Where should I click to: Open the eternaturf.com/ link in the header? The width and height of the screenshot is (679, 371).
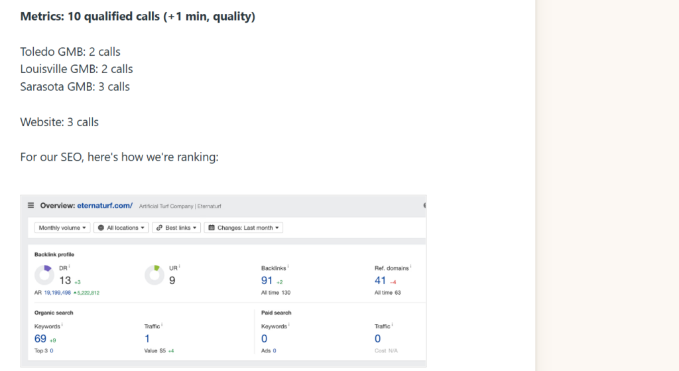pos(105,206)
